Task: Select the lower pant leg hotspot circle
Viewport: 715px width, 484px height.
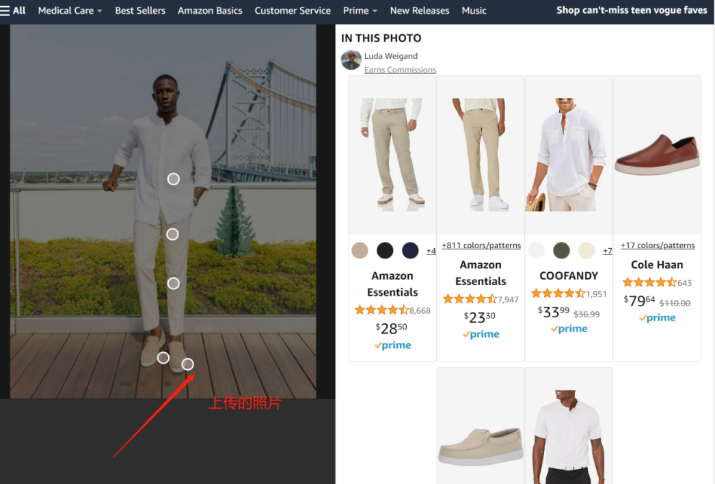Action: pyautogui.click(x=174, y=283)
